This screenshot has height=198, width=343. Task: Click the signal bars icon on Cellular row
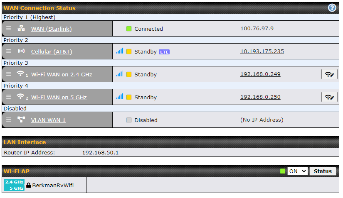coord(120,51)
